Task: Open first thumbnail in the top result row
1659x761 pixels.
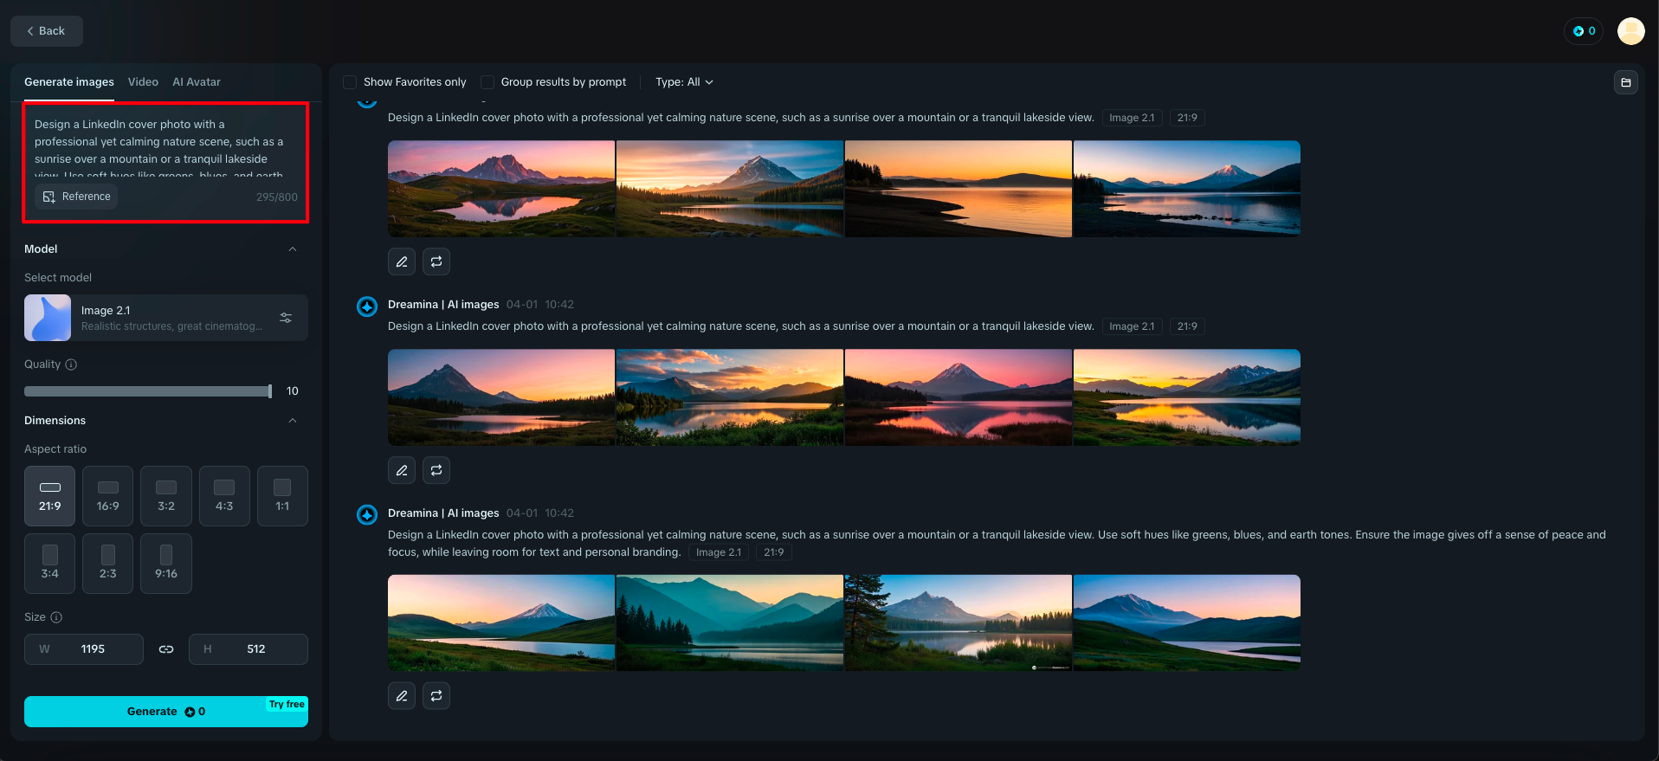Action: click(501, 189)
